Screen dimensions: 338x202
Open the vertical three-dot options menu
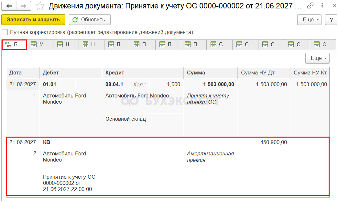click(322, 6)
